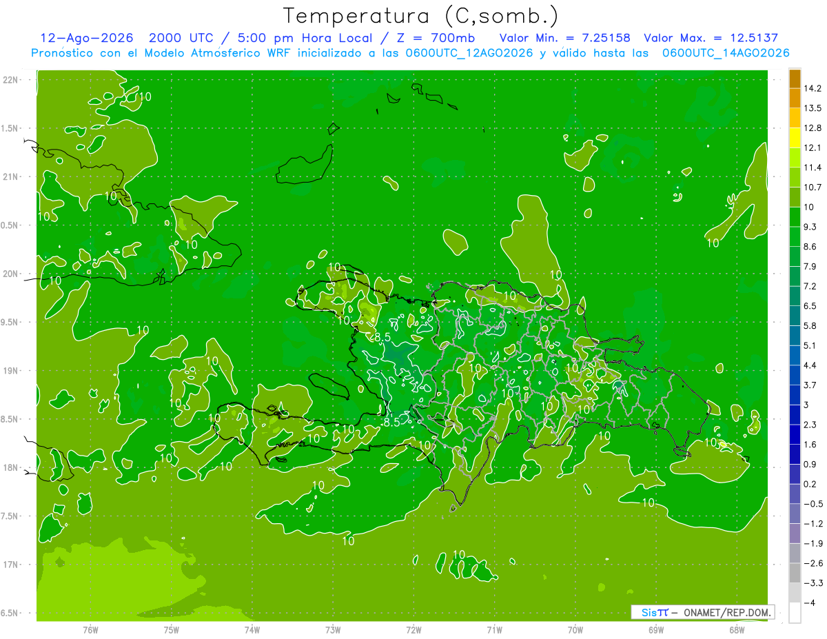Click the "0.9" colorbar legend value
827x639 pixels.
coord(810,464)
